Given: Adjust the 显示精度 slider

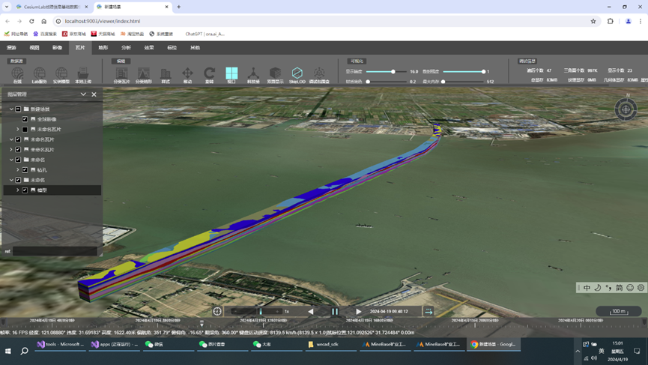Looking at the screenshot, I should (x=393, y=72).
